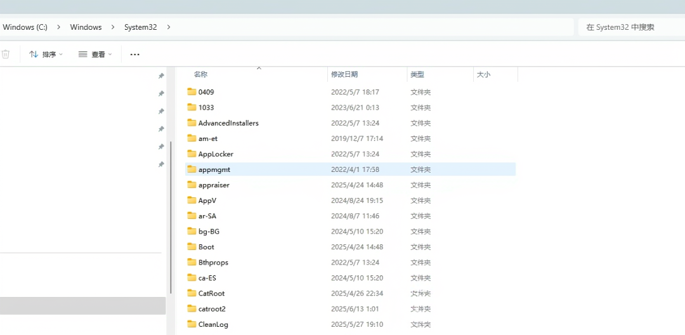Click the AdvancedInstallers folder icon
This screenshot has width=685, height=335.
point(192,122)
